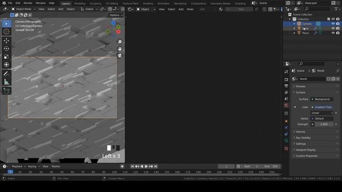
Task: Expand the Preview panel
Action: 315,86
